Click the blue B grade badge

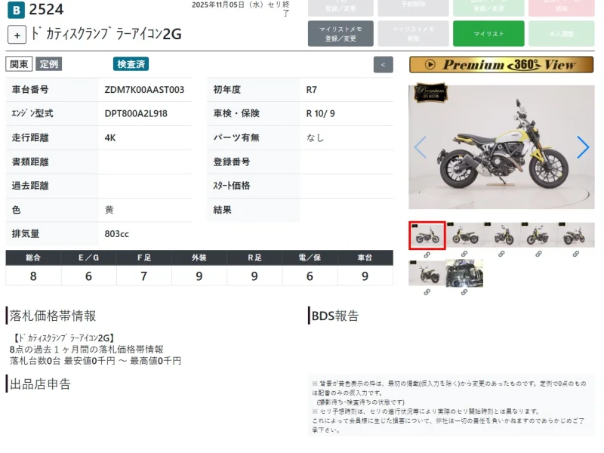tap(16, 10)
